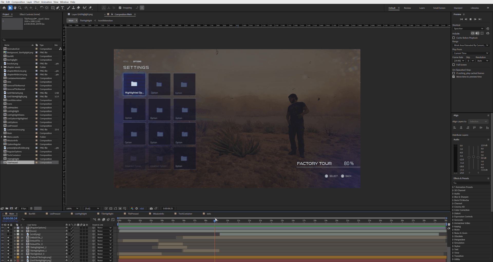Step to next frame in Preview

click(x=475, y=19)
